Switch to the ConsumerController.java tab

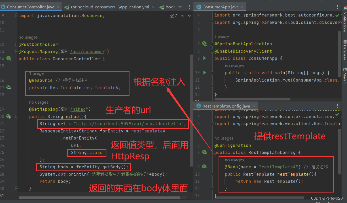coord(30,7)
